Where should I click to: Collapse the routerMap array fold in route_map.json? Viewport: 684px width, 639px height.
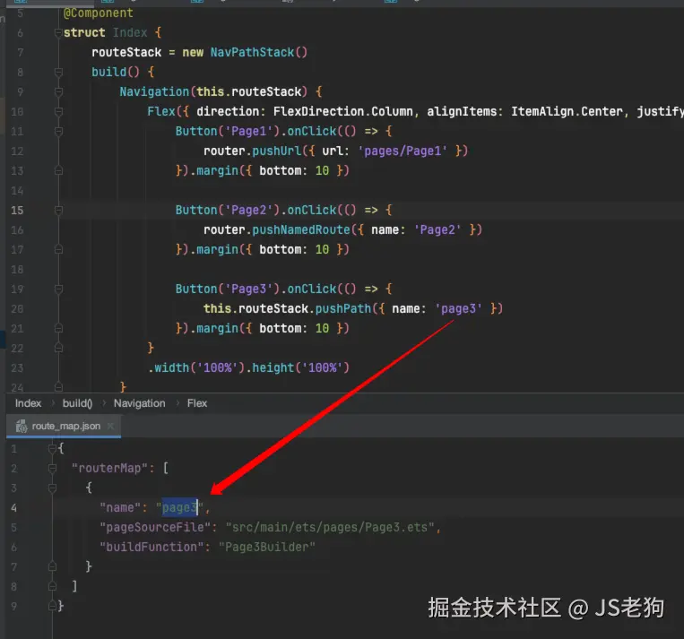pos(52,468)
